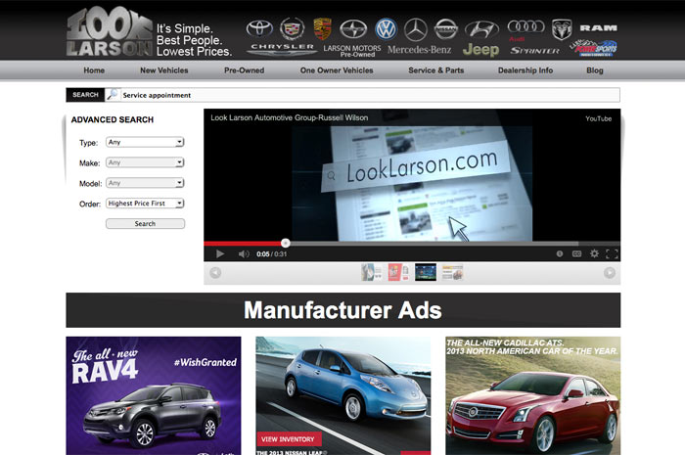Open Service & Parts menu
Viewport: 685px width, 455px height.
436,70
